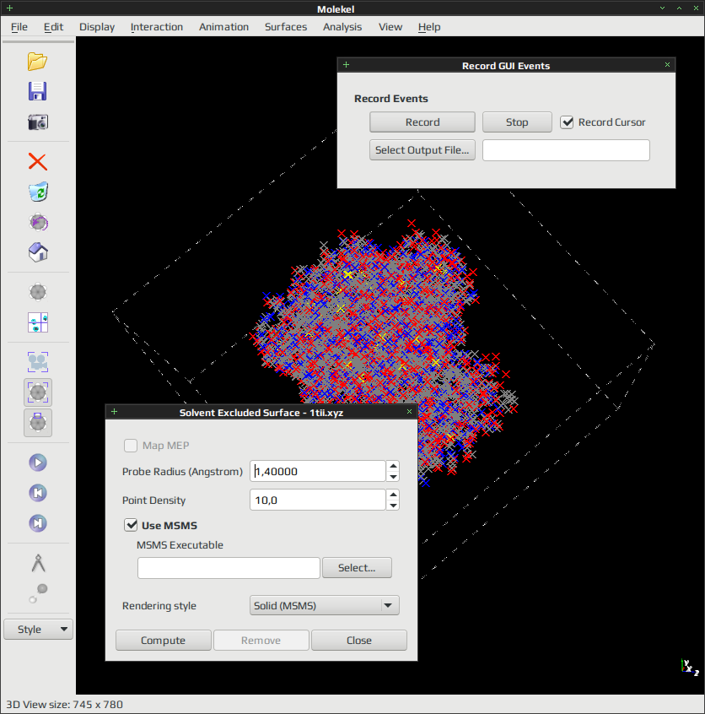
Task: Click the Stop button
Action: click(x=517, y=122)
